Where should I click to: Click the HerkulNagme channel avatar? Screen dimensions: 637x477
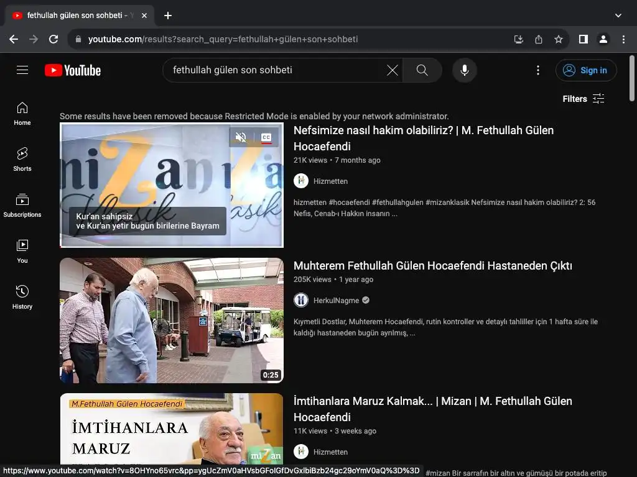coord(301,300)
